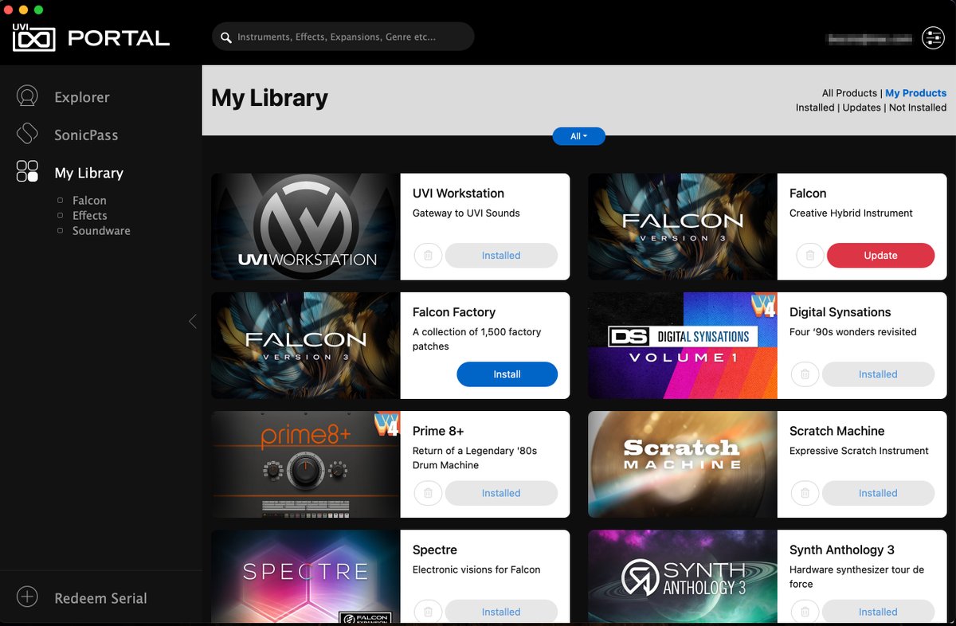Click the search magnifier icon
The width and height of the screenshot is (956, 626).
click(226, 37)
